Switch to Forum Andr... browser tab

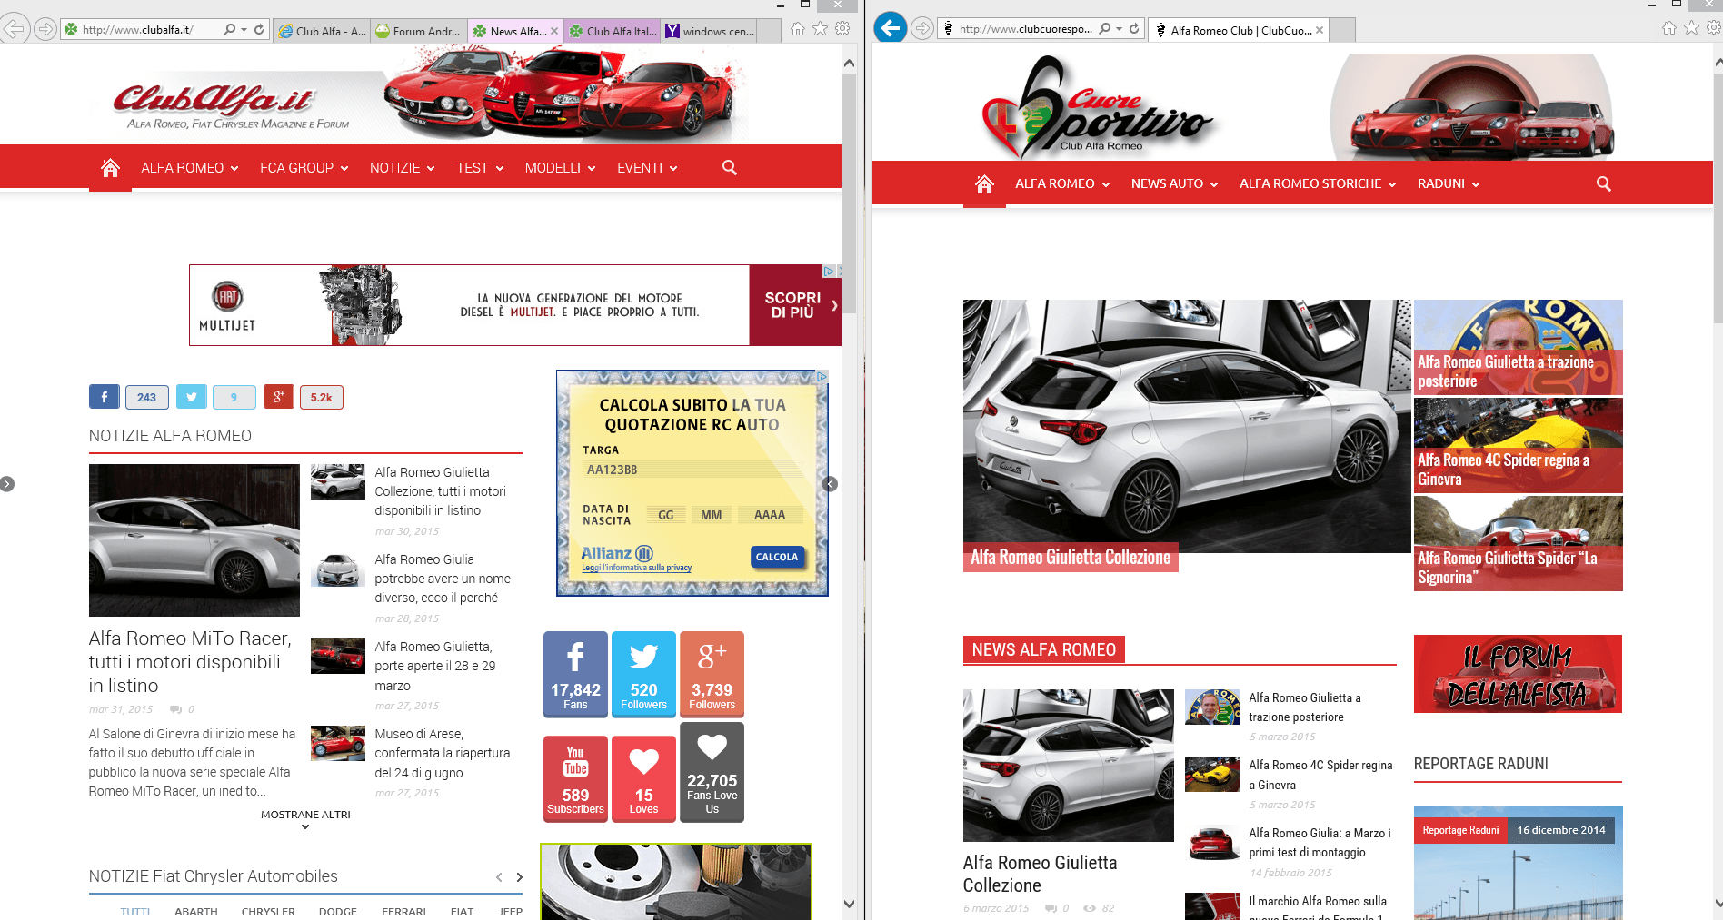point(419,31)
